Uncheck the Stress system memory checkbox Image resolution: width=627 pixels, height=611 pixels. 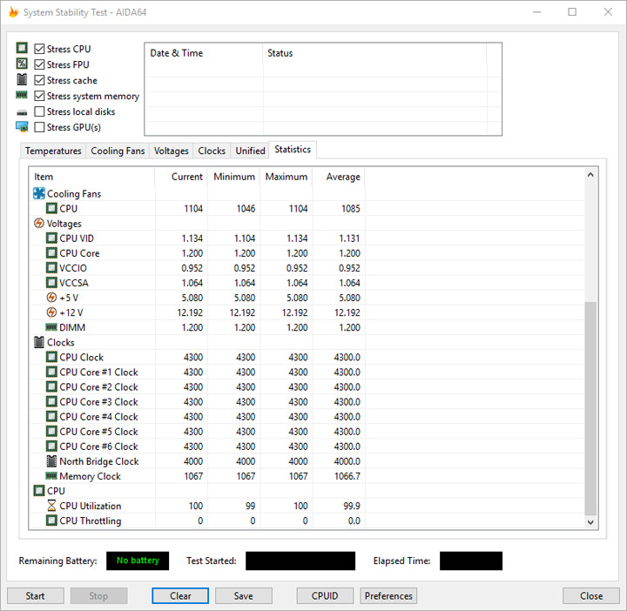coord(39,96)
